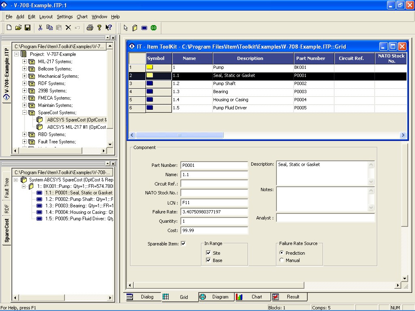Click the blue component block icon
This screenshot has height=311, width=415.
coord(144,28)
